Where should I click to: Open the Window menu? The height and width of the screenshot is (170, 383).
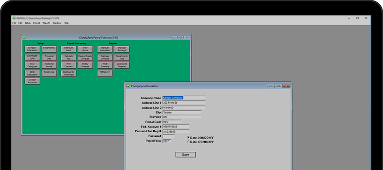point(57,23)
